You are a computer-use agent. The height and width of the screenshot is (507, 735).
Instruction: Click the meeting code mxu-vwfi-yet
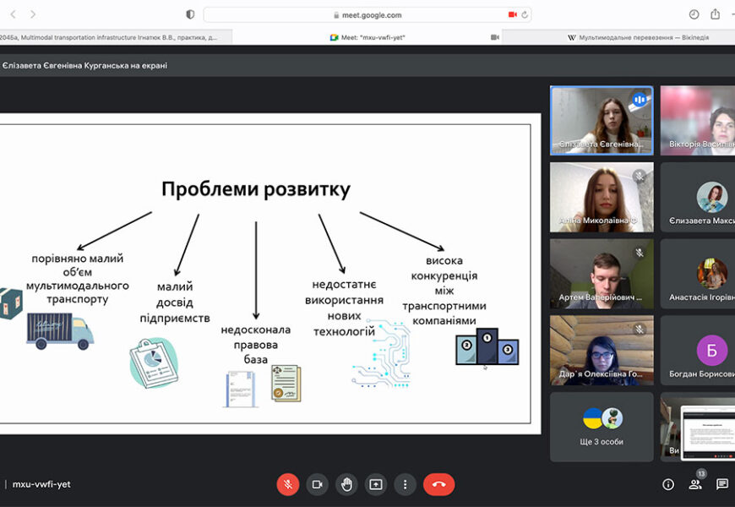coord(41,484)
